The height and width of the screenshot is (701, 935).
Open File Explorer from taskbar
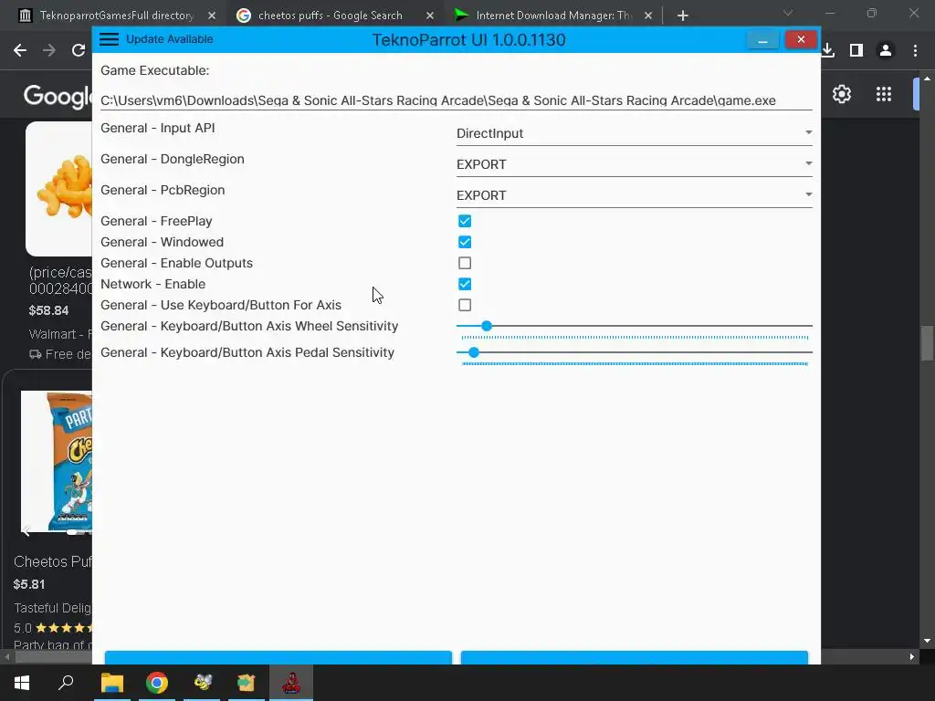(111, 683)
